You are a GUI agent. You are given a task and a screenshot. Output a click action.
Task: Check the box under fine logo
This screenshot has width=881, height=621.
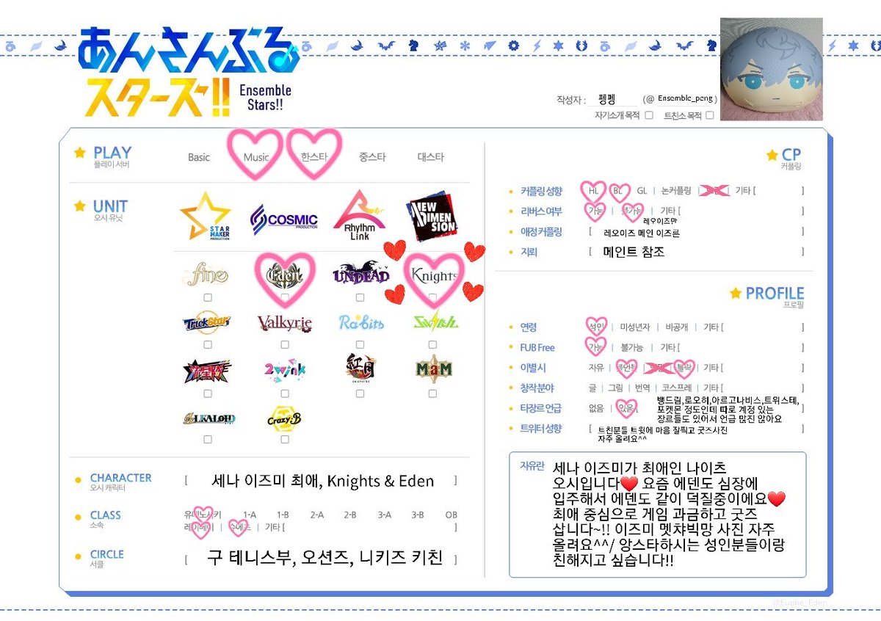pyautogui.click(x=208, y=297)
